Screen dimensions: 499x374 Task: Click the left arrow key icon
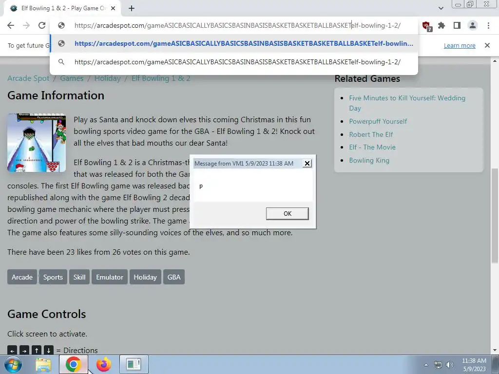[12, 351]
